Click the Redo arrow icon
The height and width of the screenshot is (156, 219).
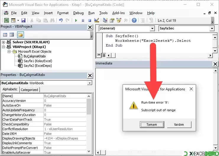68,20
